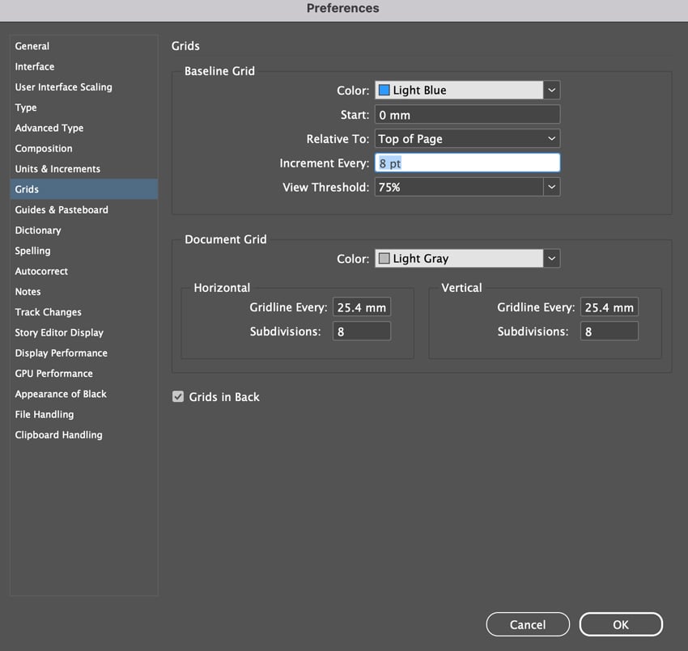This screenshot has width=688, height=651.
Task: Switch to Guides & Pasteboard preferences
Action: [x=62, y=210]
